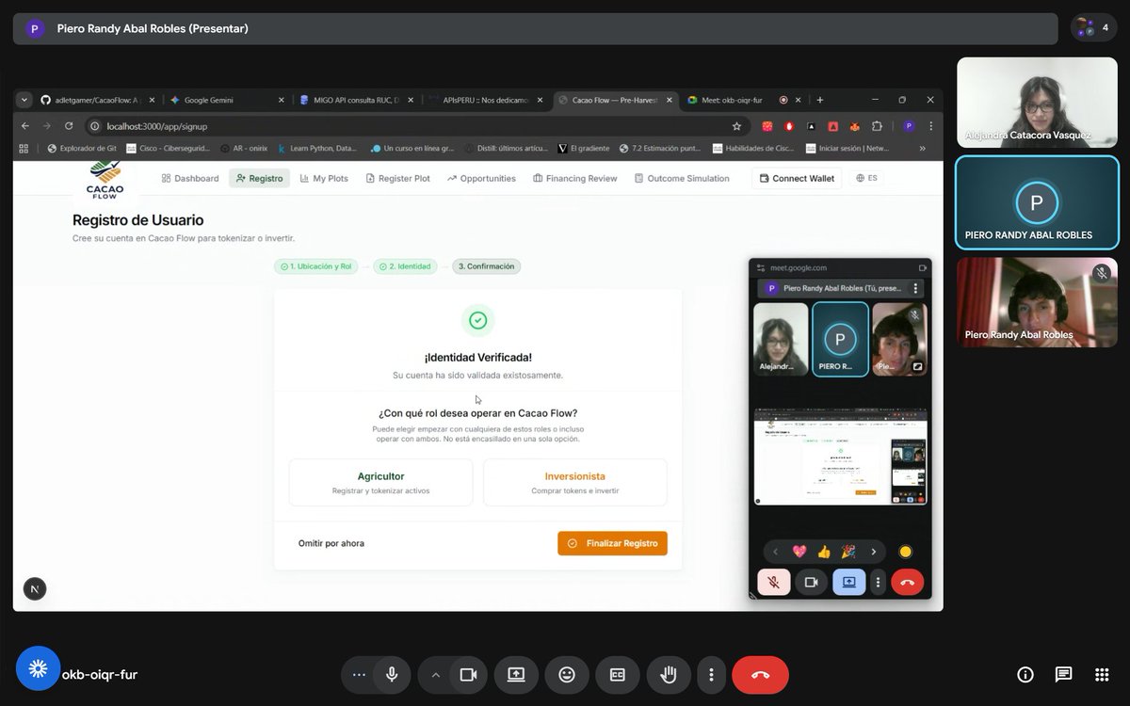Pick the yellow skin tone swatch
This screenshot has height=706, width=1130.
(906, 552)
